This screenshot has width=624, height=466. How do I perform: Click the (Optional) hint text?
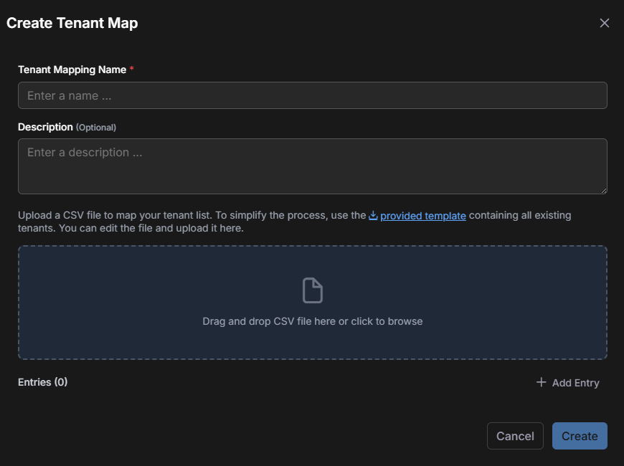point(96,128)
